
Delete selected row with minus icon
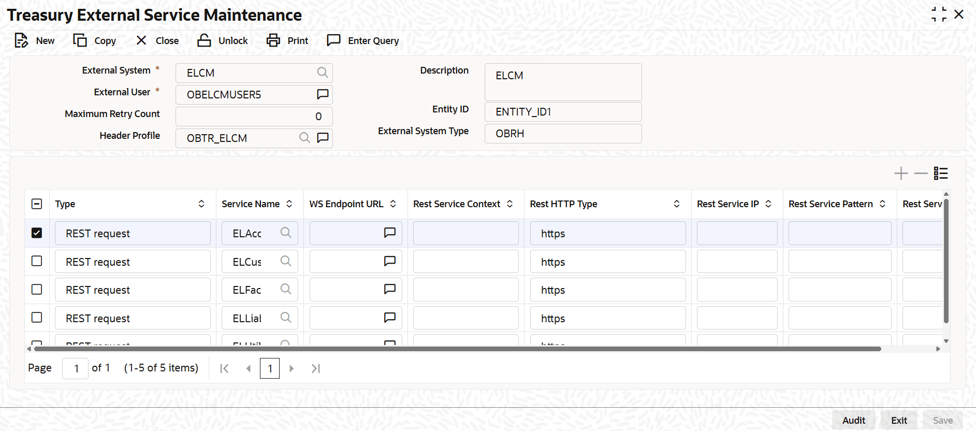(x=921, y=173)
